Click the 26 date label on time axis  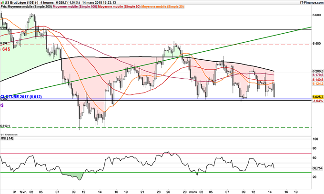[168, 192]
